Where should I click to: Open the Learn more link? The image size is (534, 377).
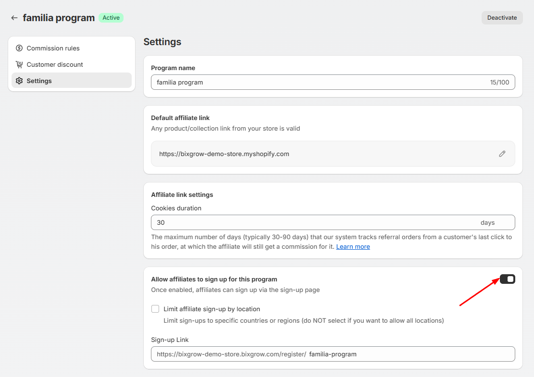point(353,246)
